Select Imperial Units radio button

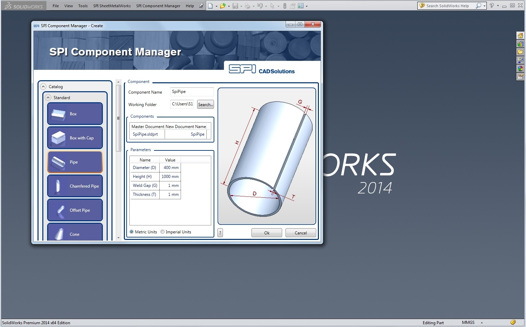tap(162, 232)
